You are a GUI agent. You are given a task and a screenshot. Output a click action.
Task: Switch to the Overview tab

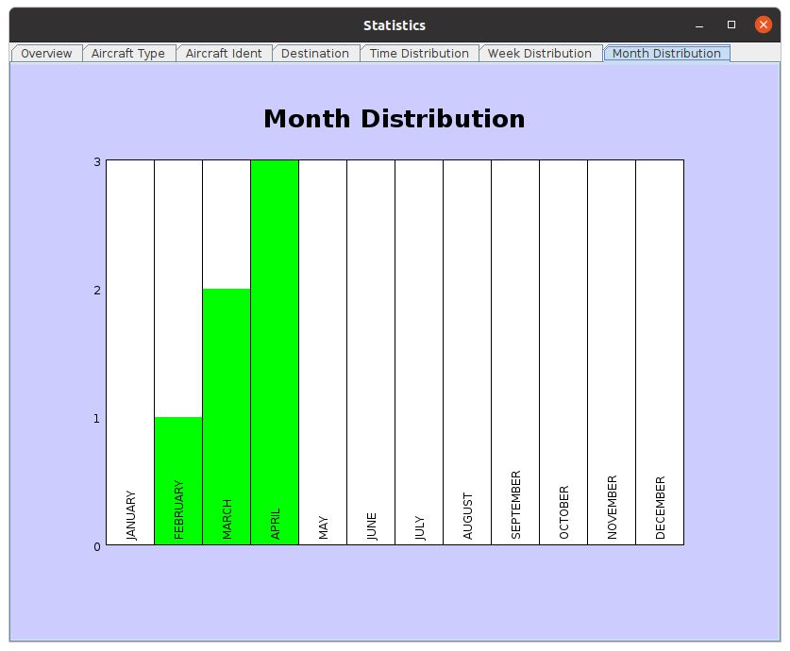pos(46,54)
